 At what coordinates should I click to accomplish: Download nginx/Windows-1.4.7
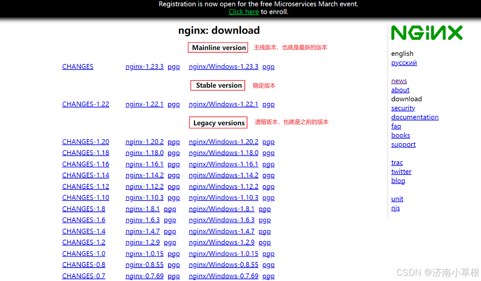(222, 232)
